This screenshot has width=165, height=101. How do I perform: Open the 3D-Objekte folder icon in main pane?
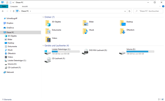[48, 23]
